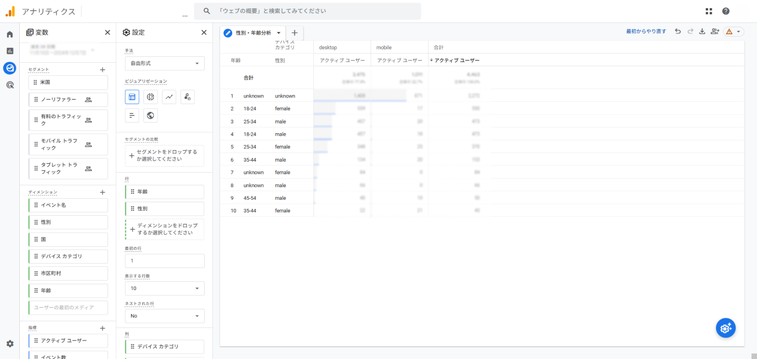Click the 最初の行 input field
Screen dimensions: 757x359
pyautogui.click(x=165, y=261)
